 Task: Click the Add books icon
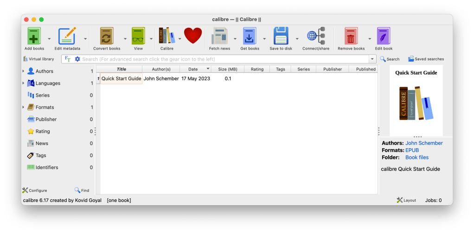(x=34, y=37)
